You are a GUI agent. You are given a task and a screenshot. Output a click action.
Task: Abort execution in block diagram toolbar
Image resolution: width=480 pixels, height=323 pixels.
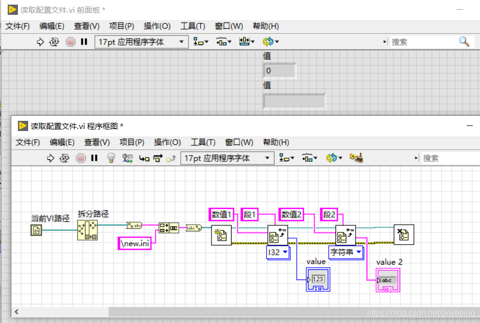pos(81,158)
